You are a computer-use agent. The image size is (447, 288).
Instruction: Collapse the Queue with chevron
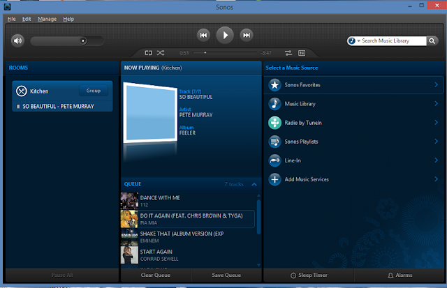click(x=254, y=184)
